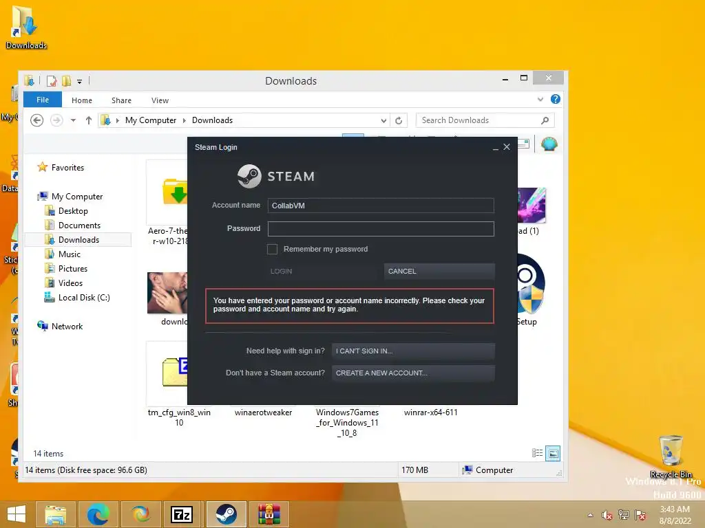Click My Computer in the address breadcrumb
The image size is (705, 528).
(x=151, y=120)
